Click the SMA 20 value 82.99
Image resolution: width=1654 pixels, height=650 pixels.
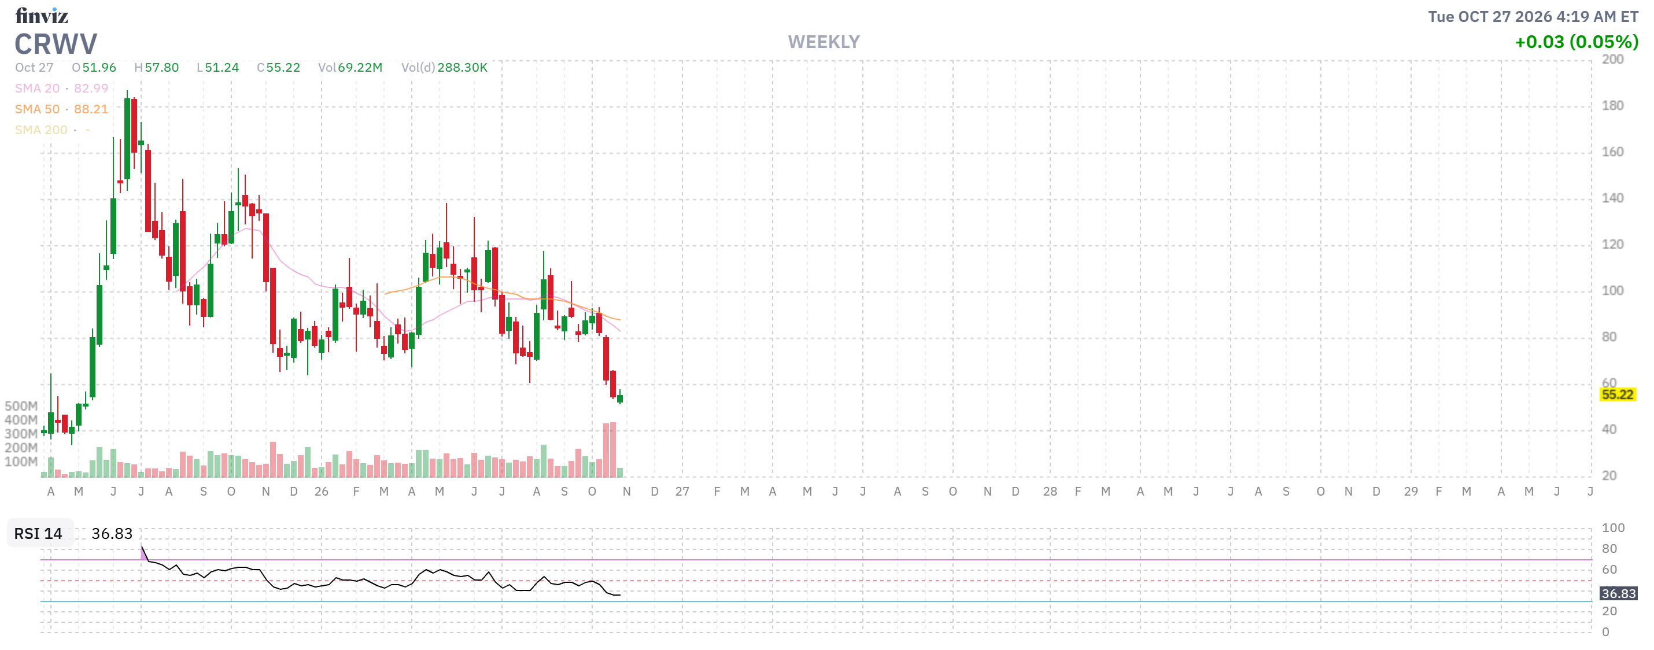click(x=91, y=88)
